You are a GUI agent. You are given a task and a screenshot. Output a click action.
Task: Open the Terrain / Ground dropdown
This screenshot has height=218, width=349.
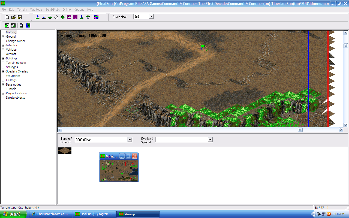coord(130,140)
